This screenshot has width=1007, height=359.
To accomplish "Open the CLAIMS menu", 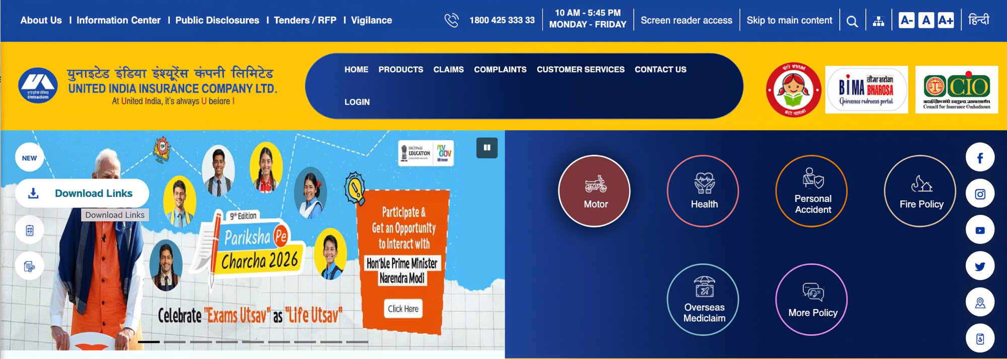I will (x=449, y=69).
